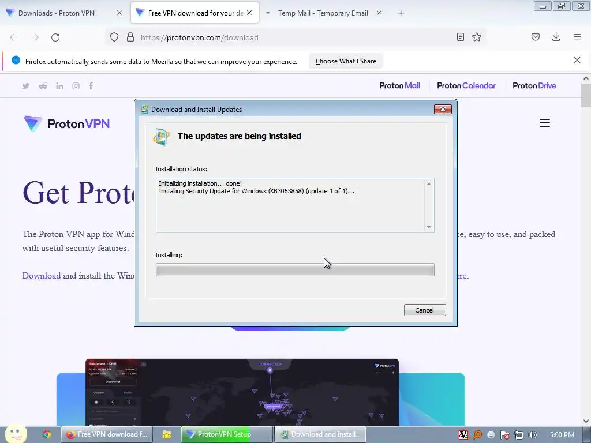Open the Proton Calendar link
This screenshot has width=591, height=443.
coord(466,85)
